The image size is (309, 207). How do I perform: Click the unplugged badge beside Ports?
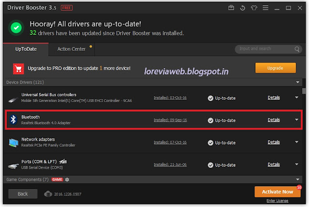coord(63,162)
